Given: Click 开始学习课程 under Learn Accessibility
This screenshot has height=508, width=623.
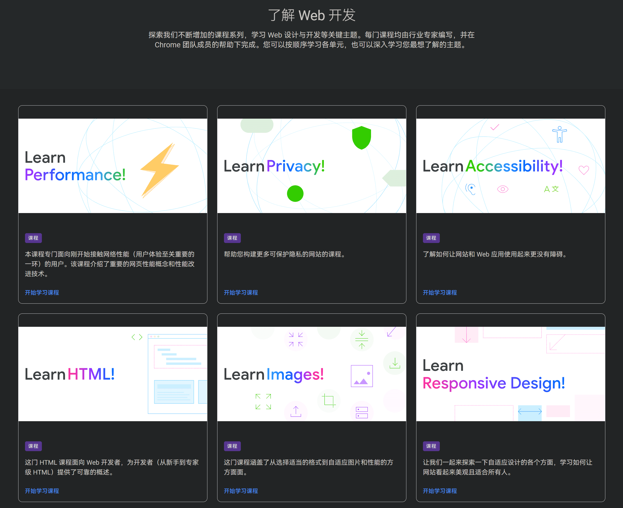Looking at the screenshot, I should tap(440, 292).
